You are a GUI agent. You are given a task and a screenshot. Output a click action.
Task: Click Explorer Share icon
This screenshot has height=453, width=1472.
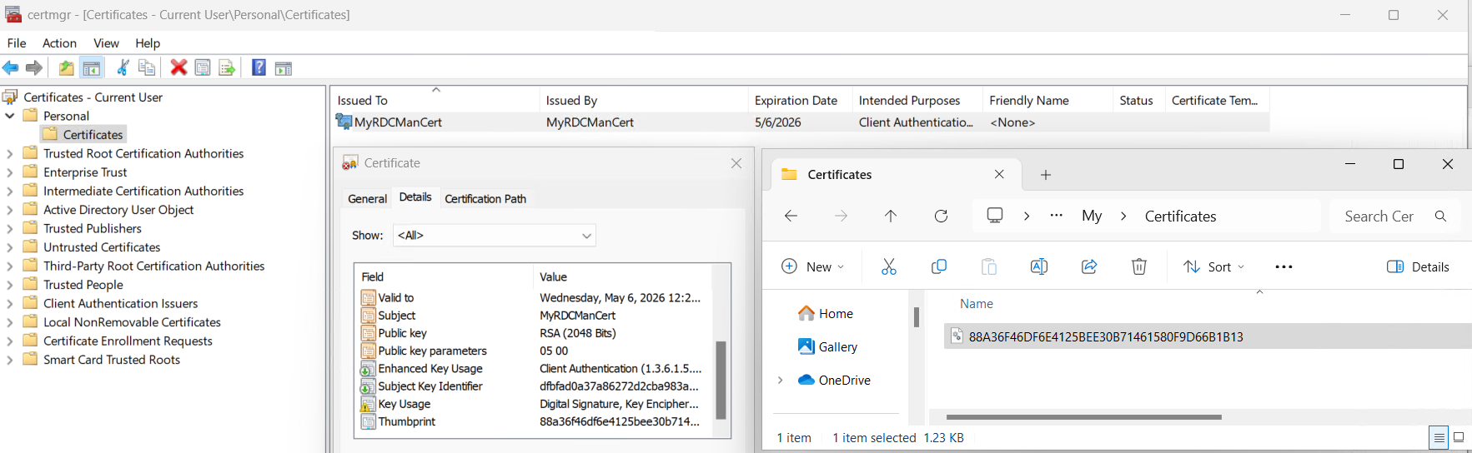[1089, 266]
